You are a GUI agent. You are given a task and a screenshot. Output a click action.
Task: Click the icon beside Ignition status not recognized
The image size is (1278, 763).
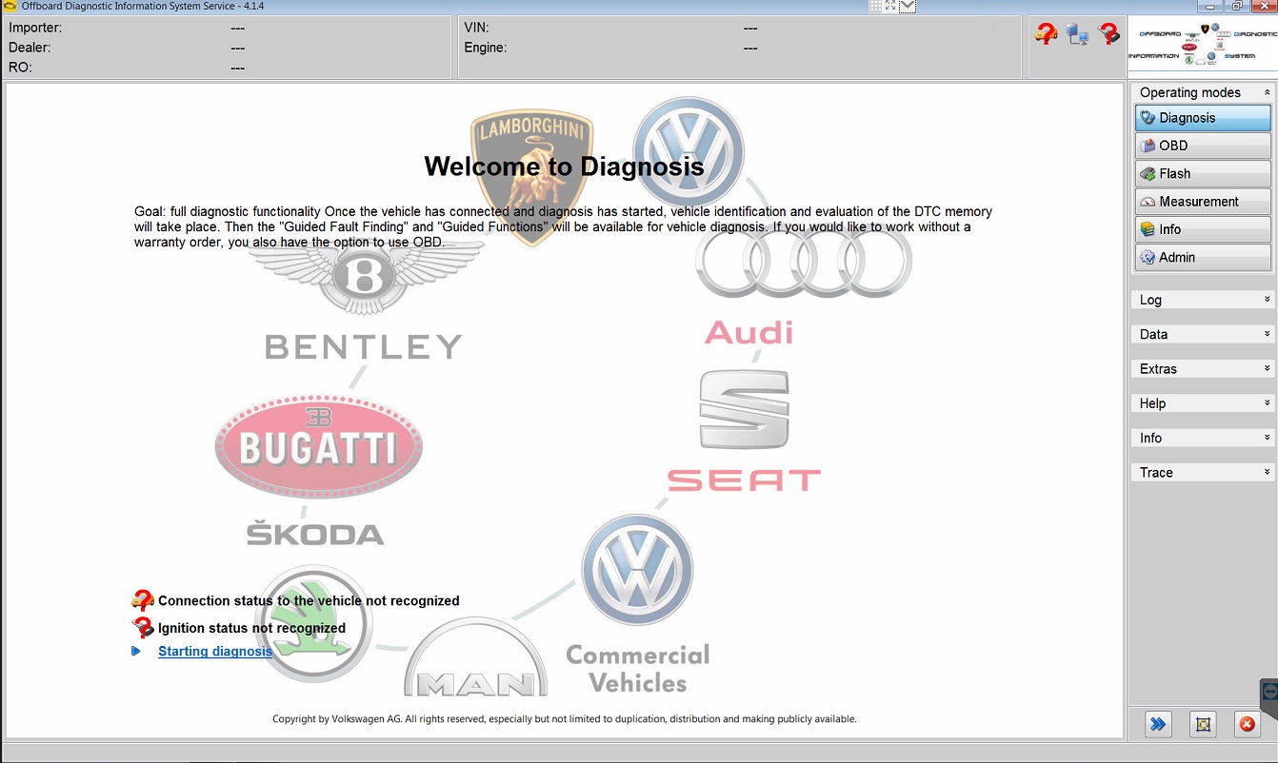coord(143,627)
